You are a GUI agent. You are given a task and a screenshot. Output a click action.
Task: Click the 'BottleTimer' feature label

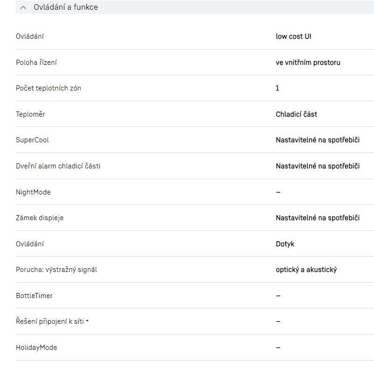(34, 296)
